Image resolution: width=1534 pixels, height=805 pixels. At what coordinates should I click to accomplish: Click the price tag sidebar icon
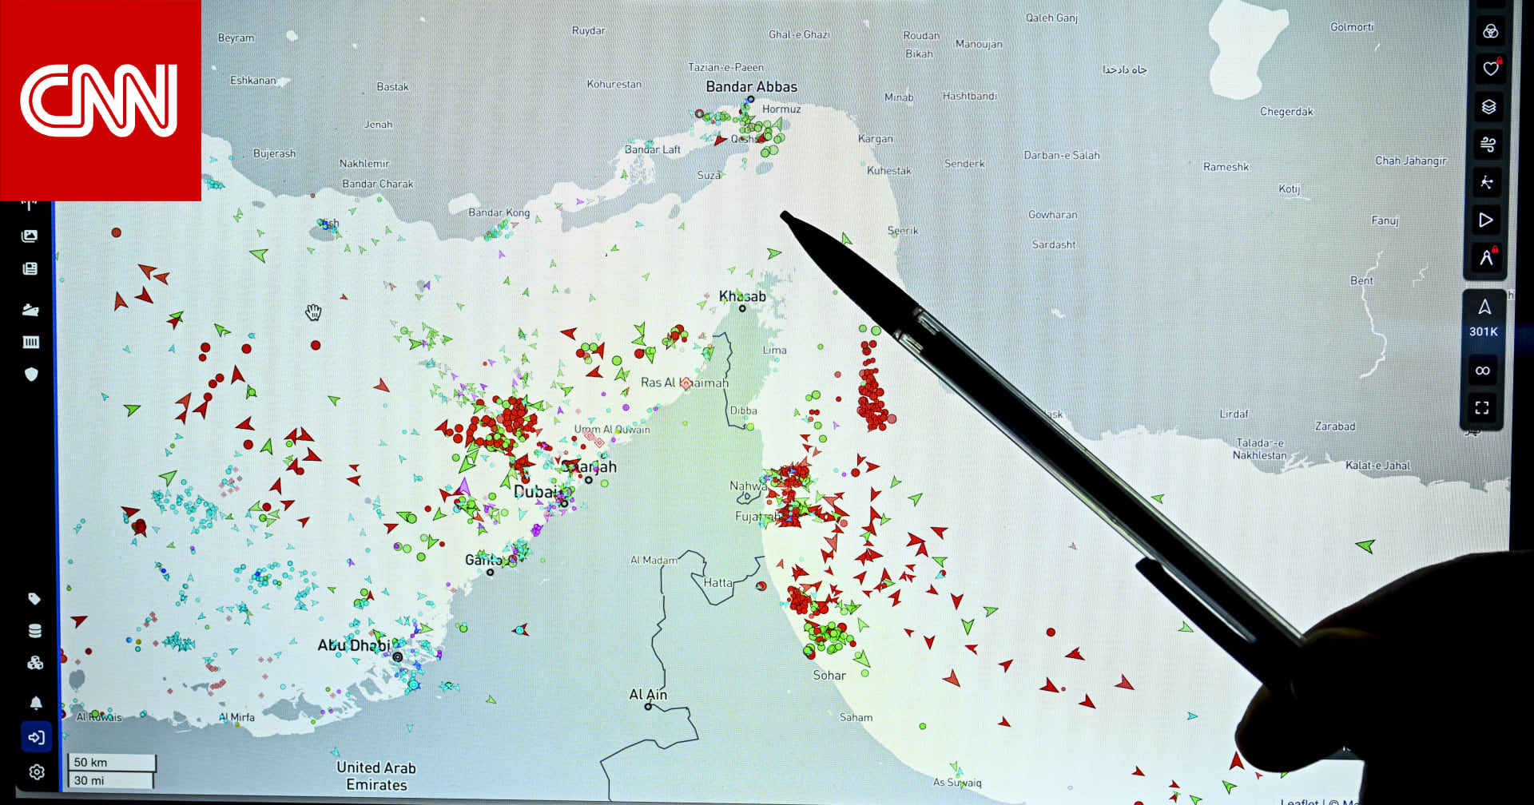(34, 598)
